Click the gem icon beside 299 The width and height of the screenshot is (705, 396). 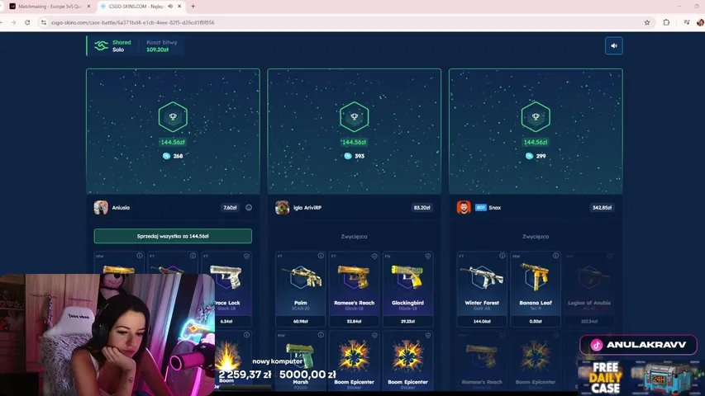529,156
